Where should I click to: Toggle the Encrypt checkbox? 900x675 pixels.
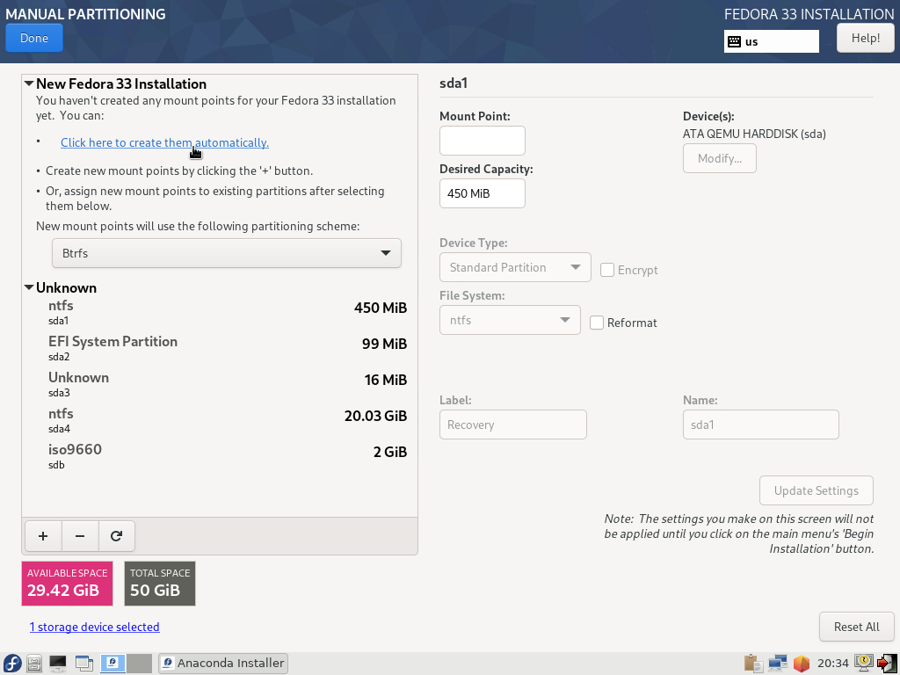[x=607, y=270]
